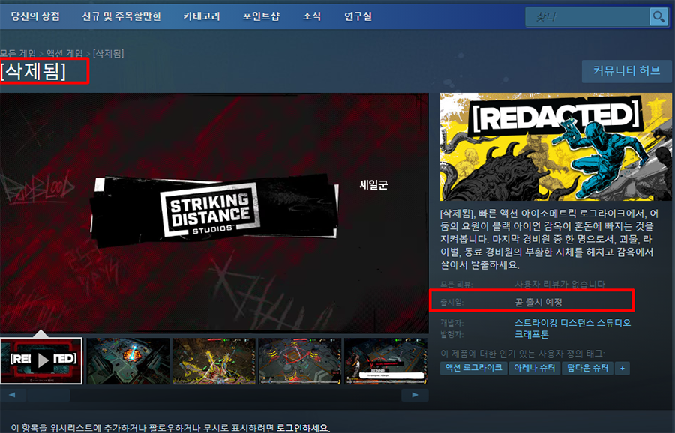Click the left arrow of thumbnail strip
Image resolution: width=675 pixels, height=433 pixels.
pos(13,395)
